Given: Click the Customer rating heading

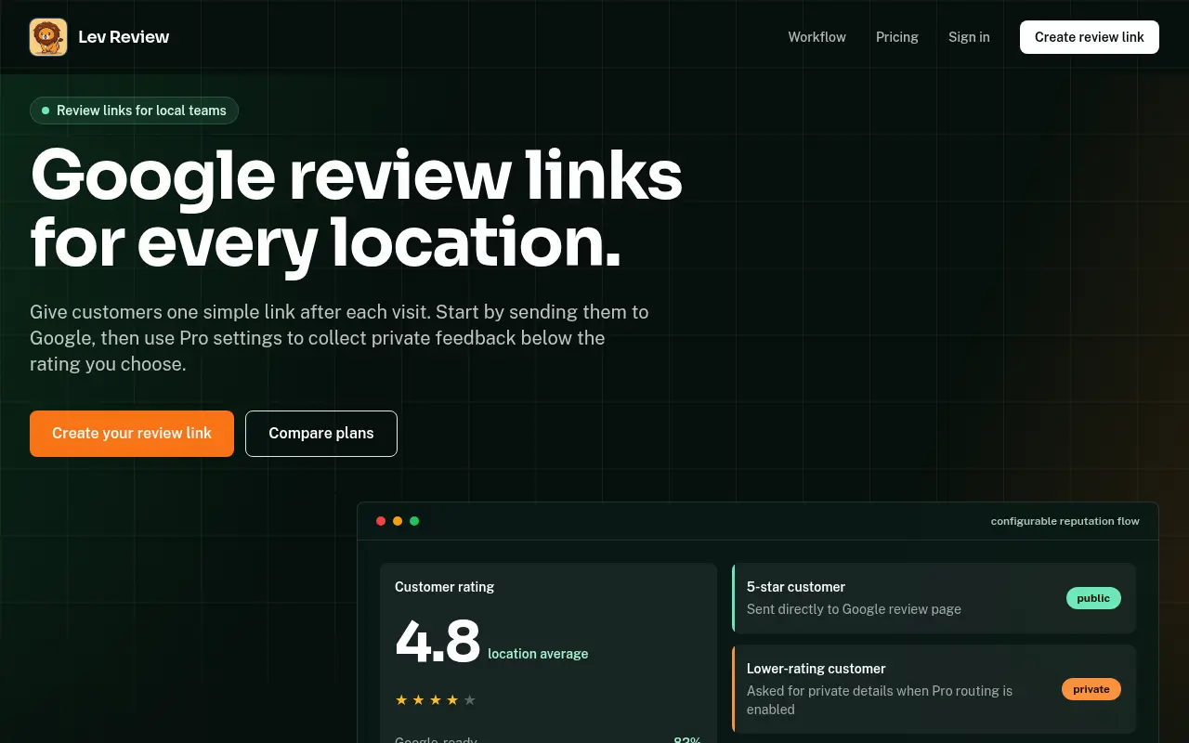Looking at the screenshot, I should point(444,587).
